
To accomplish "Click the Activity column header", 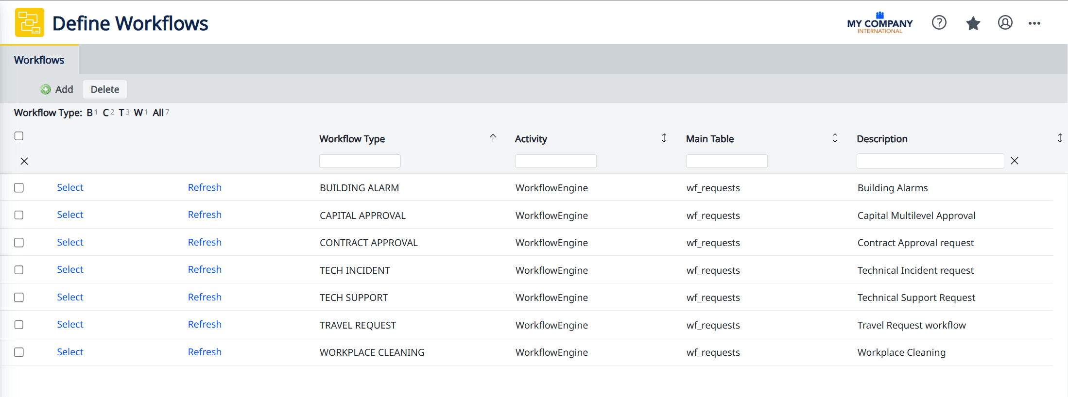I will 531,139.
